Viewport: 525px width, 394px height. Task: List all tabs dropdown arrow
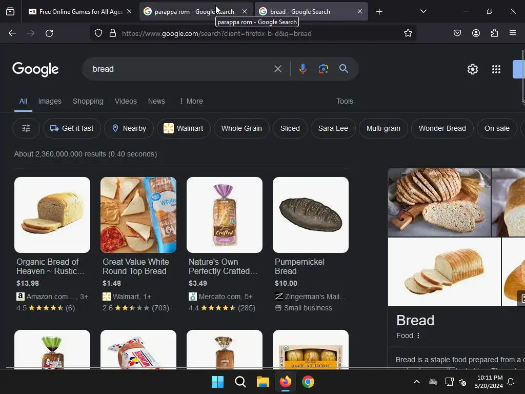tap(423, 11)
